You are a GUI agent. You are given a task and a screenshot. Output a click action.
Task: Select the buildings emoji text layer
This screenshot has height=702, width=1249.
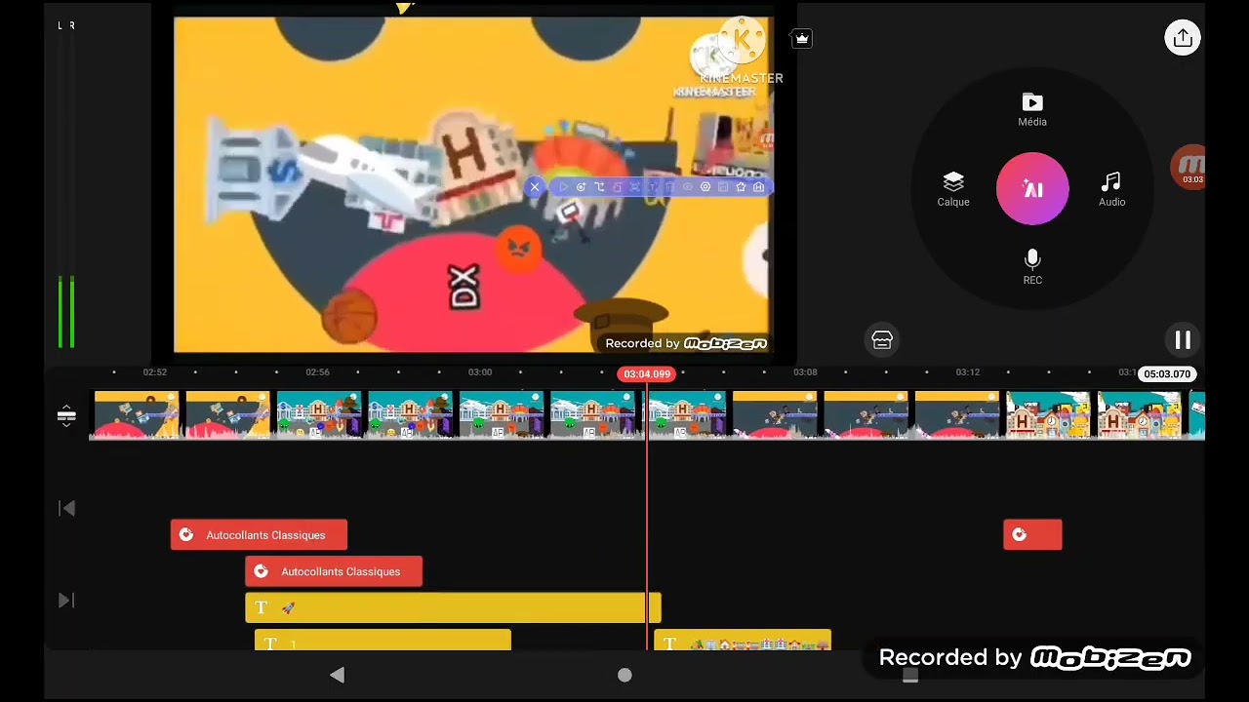[743, 641]
